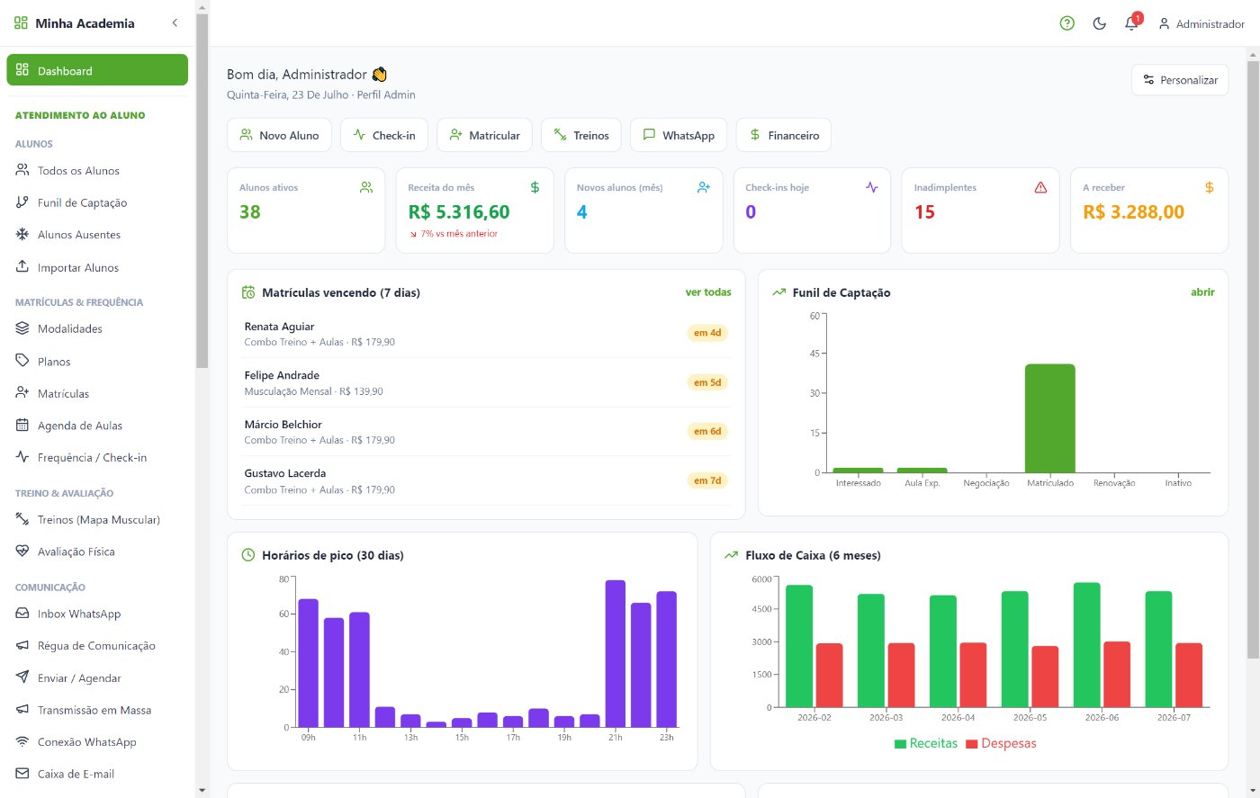
Task: Click the sidebar vertical scrollbar thumb
Action: click(x=202, y=189)
